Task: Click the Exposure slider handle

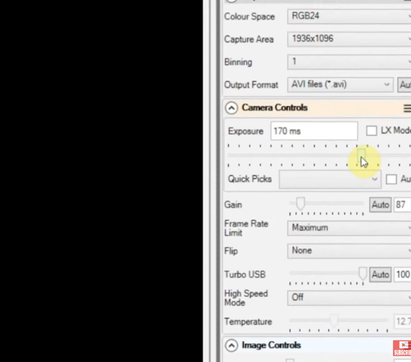Action: coord(361,156)
